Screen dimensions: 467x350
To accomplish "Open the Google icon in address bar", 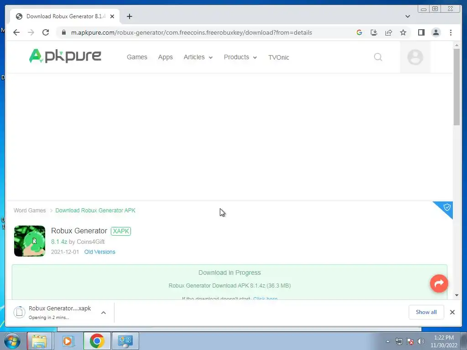I will pos(359,32).
